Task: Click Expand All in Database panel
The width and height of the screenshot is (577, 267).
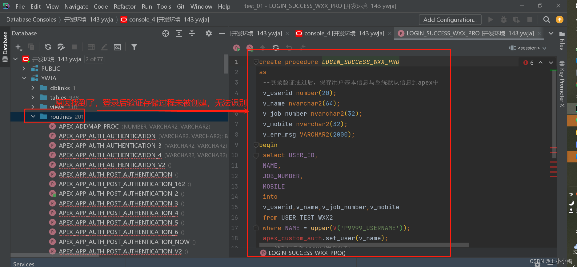Action: [179, 34]
